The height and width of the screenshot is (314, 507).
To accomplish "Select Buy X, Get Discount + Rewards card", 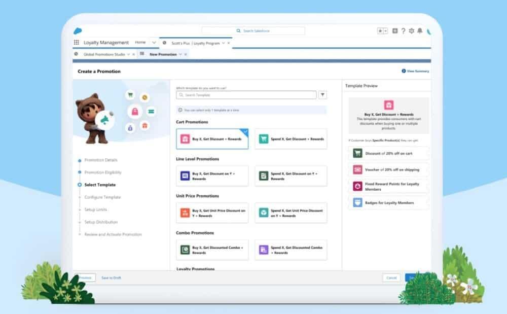I will click(212, 138).
